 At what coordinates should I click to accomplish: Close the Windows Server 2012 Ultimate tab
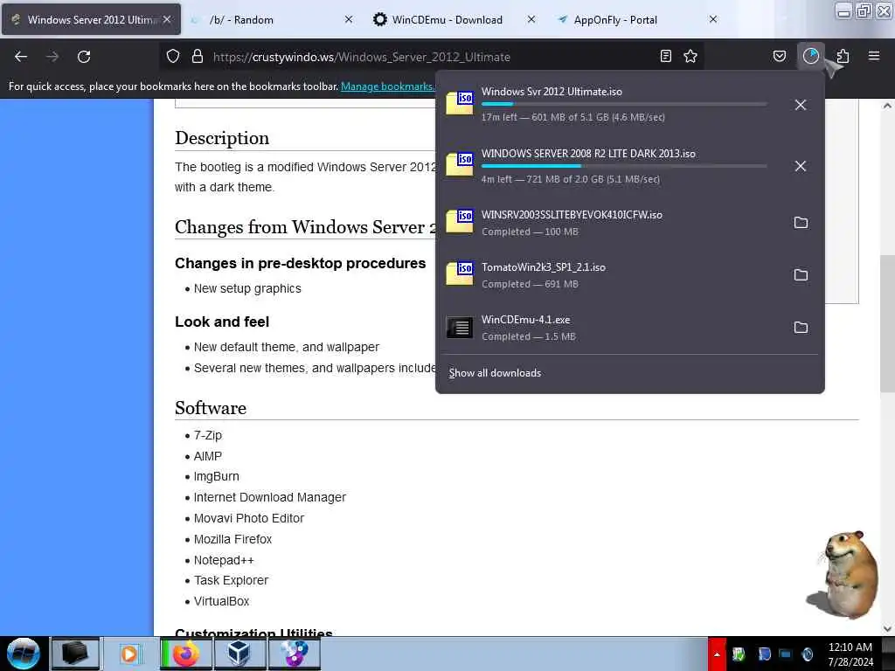point(167,19)
